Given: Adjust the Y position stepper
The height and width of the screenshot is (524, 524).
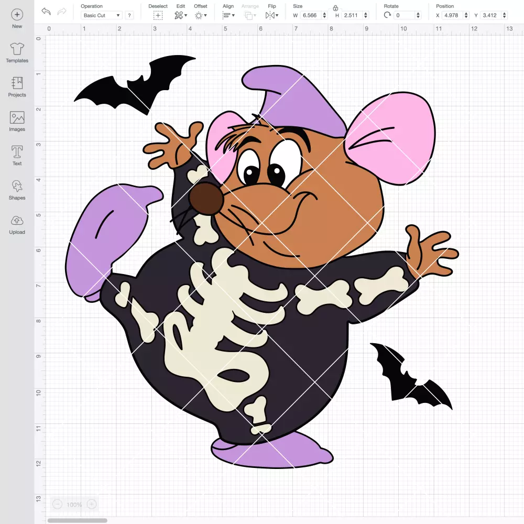Looking at the screenshot, I should [505, 15].
